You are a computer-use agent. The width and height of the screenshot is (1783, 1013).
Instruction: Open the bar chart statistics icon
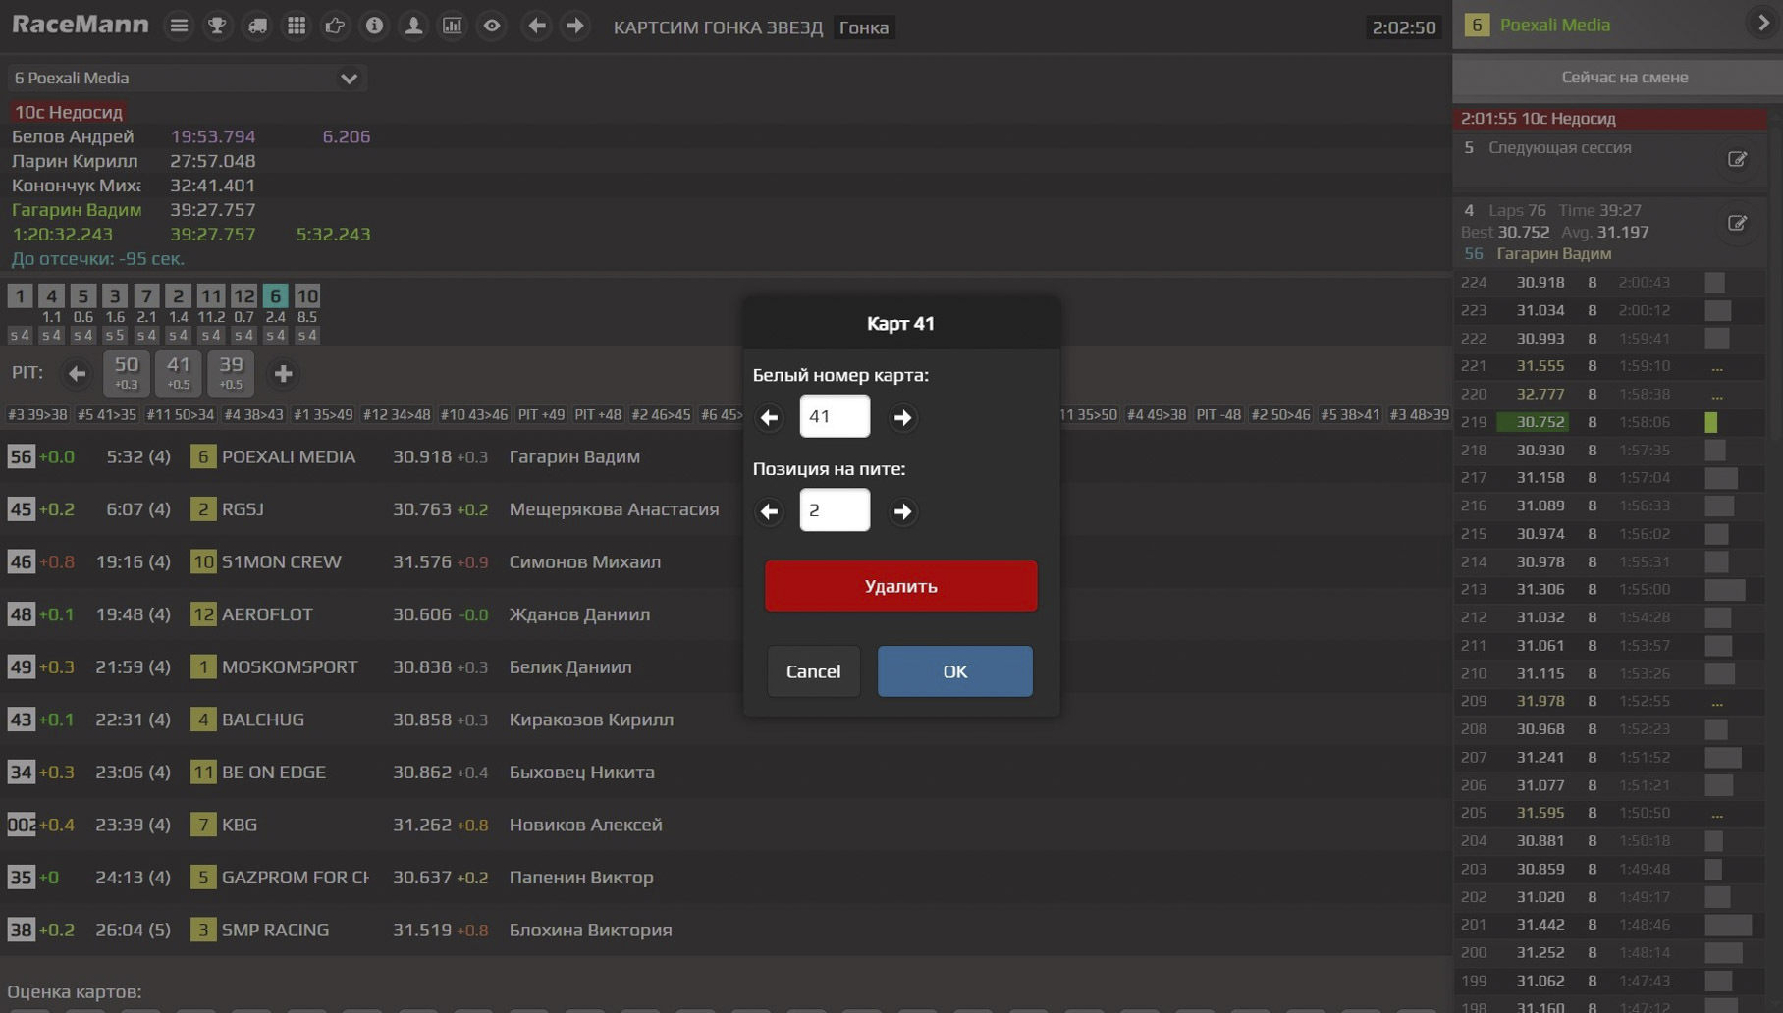click(453, 27)
